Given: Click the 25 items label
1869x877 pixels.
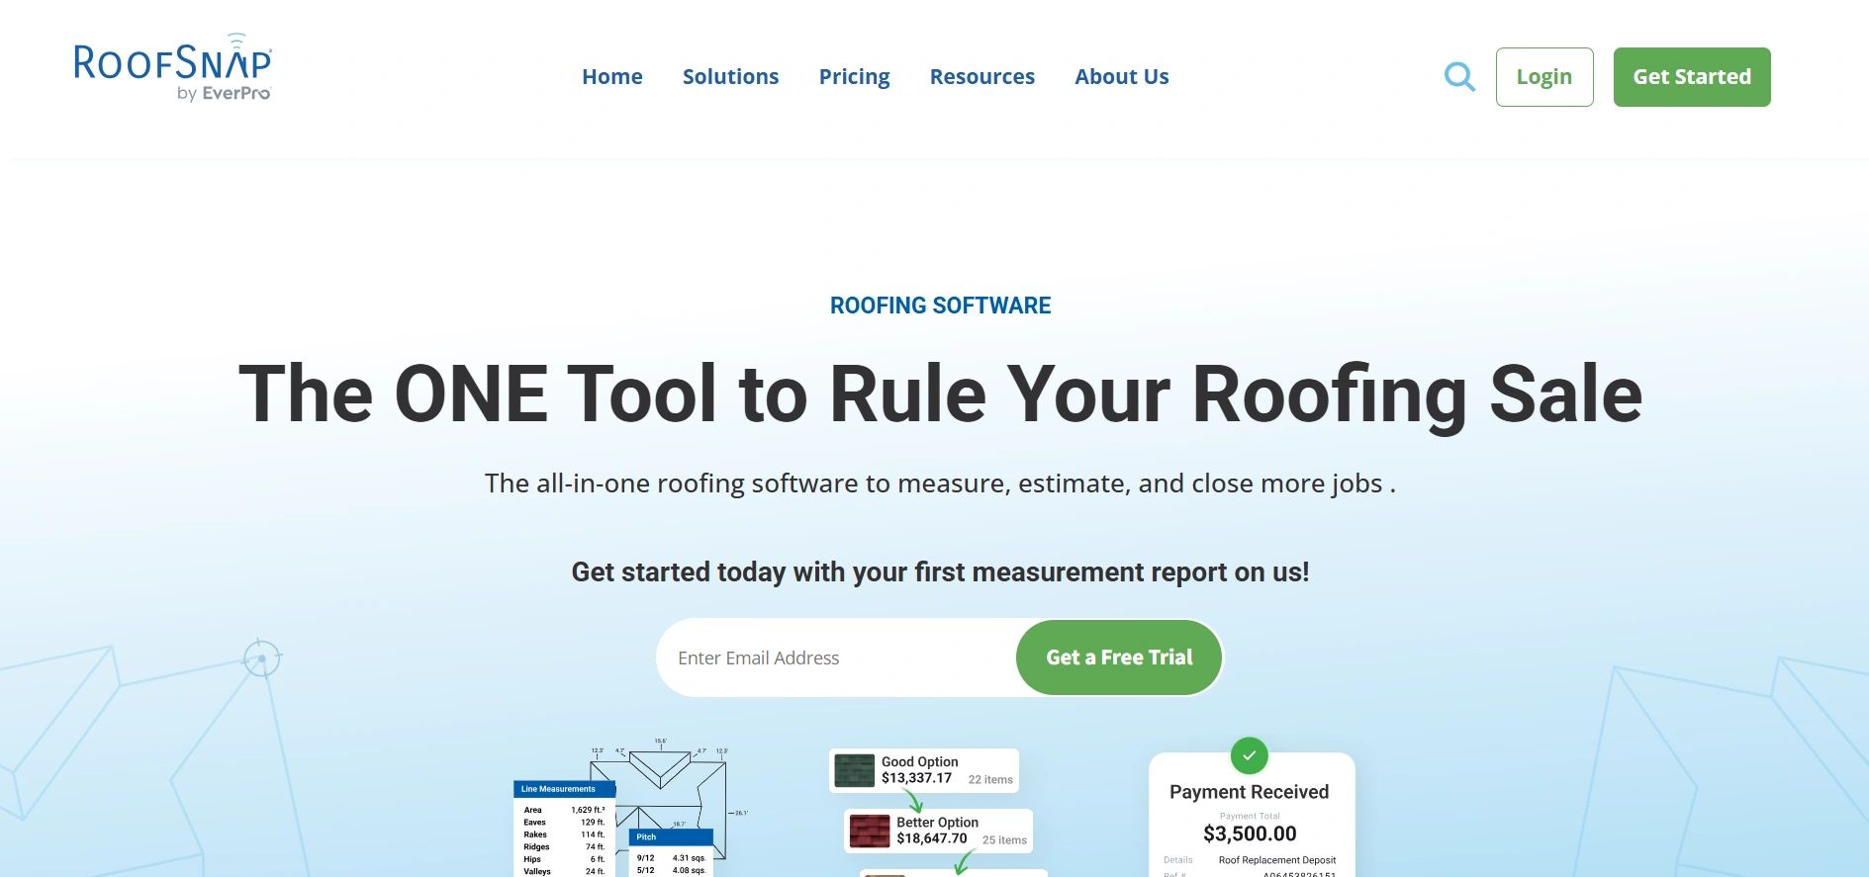Looking at the screenshot, I should [1004, 840].
